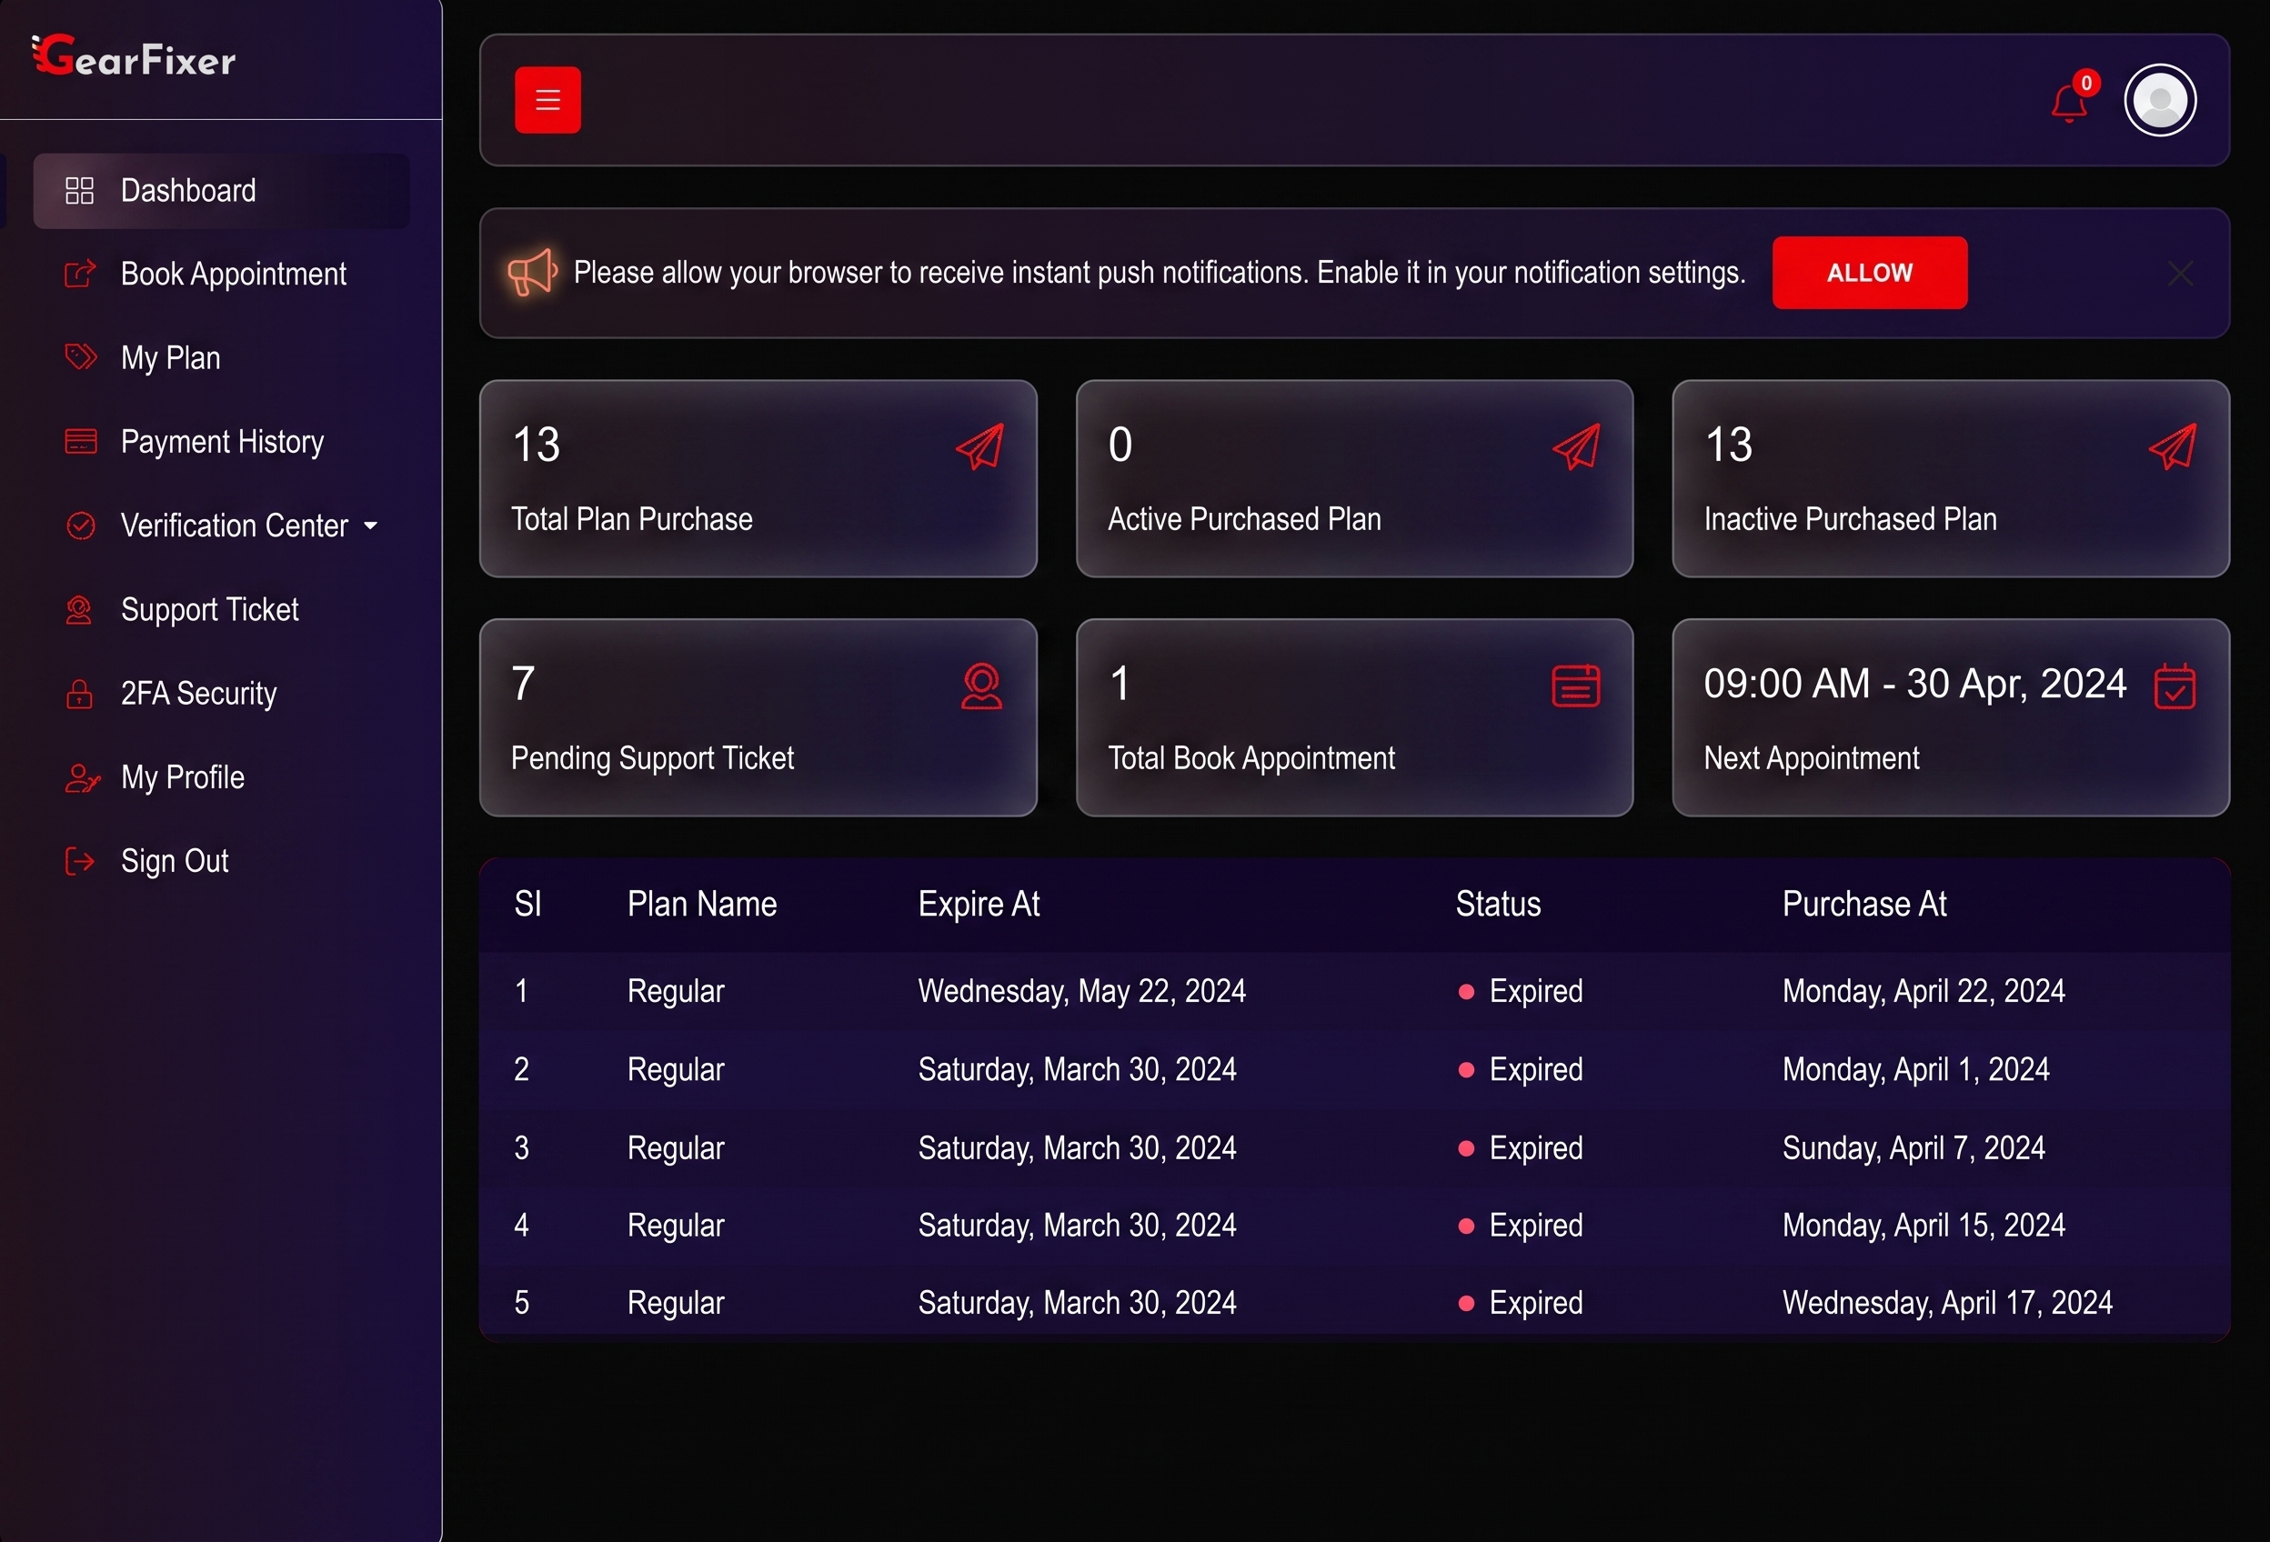Click the Dashboard grid icon in sidebar

[79, 190]
